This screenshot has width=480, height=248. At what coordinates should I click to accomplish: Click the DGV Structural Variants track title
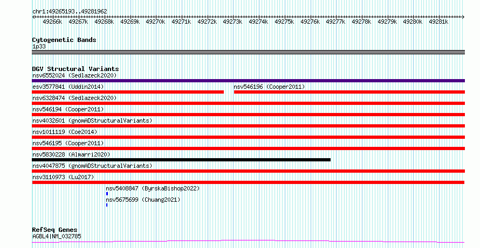(x=76, y=69)
